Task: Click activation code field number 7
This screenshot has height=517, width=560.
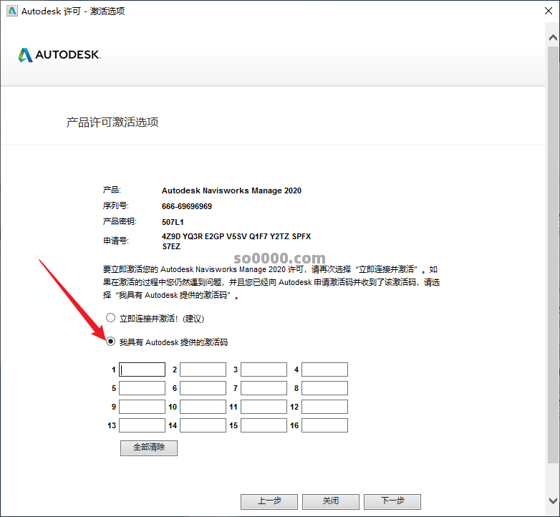Action: (x=264, y=388)
